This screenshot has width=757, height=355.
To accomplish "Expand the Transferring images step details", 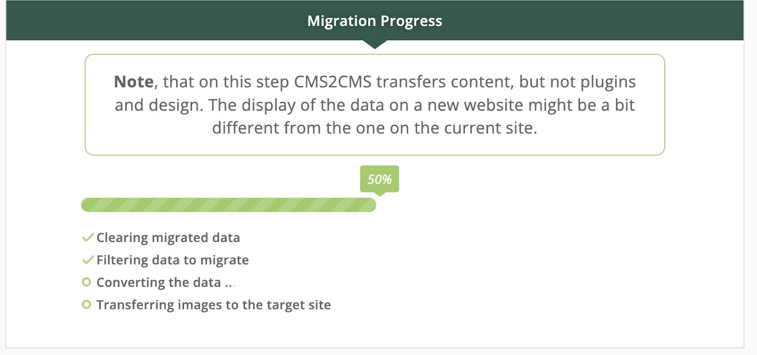I will [213, 304].
